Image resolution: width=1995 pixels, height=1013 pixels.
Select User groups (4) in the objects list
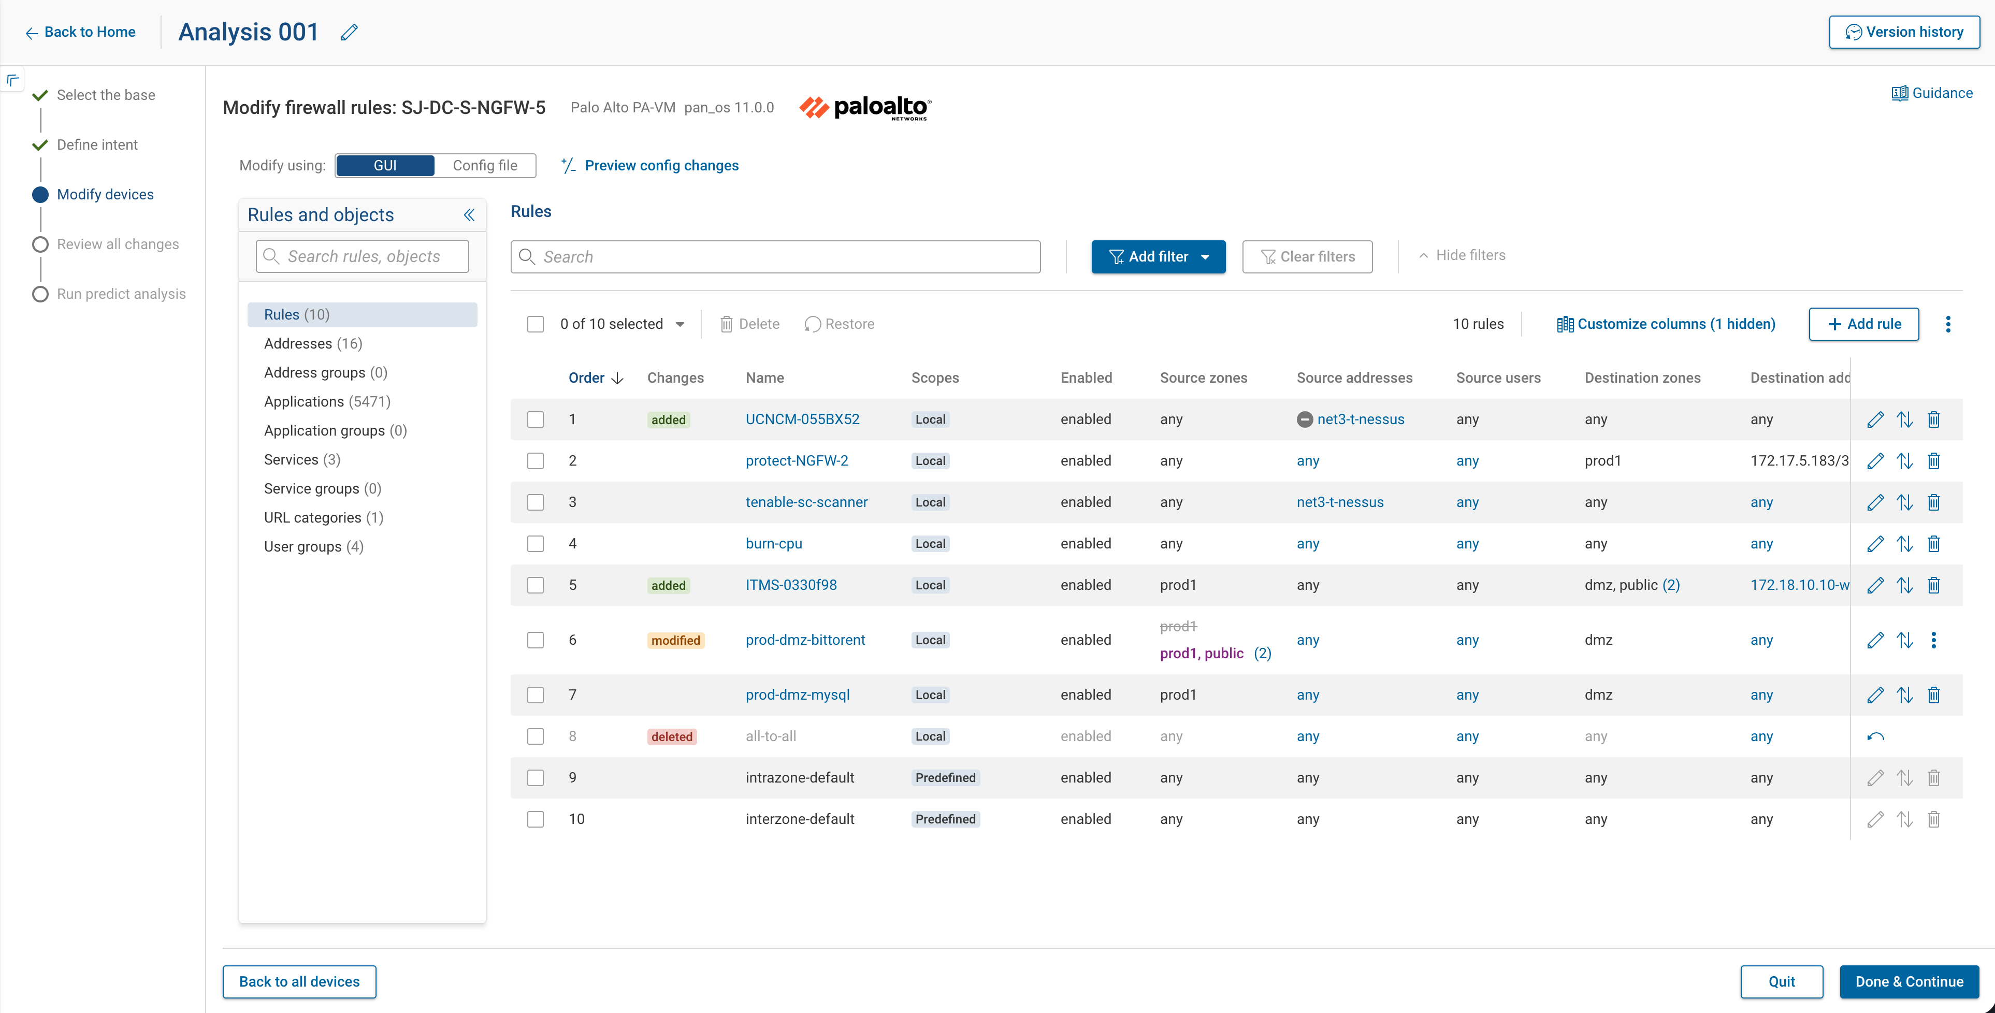314,546
